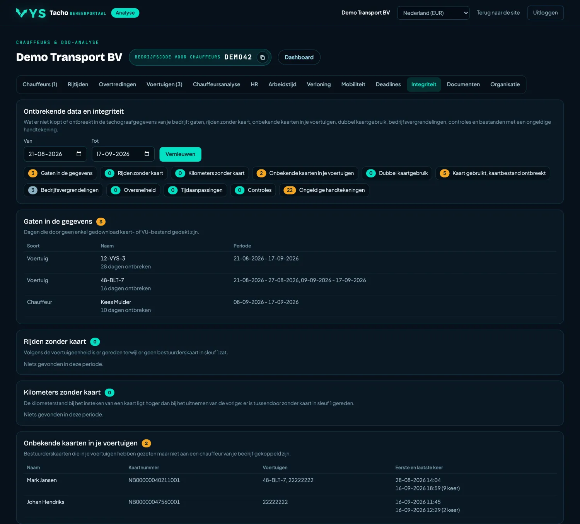Viewport: 580px width, 524px height.
Task: Select Tijdaanpassingen chip
Action: [x=195, y=190]
